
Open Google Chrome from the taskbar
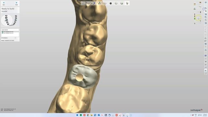click(88, 115)
